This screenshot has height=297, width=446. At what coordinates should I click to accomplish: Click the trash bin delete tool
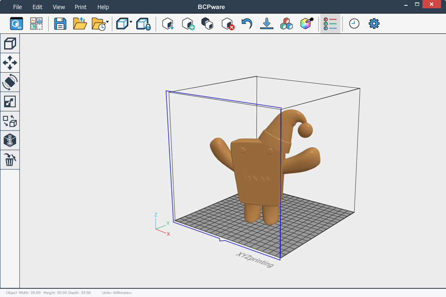[x=10, y=160]
